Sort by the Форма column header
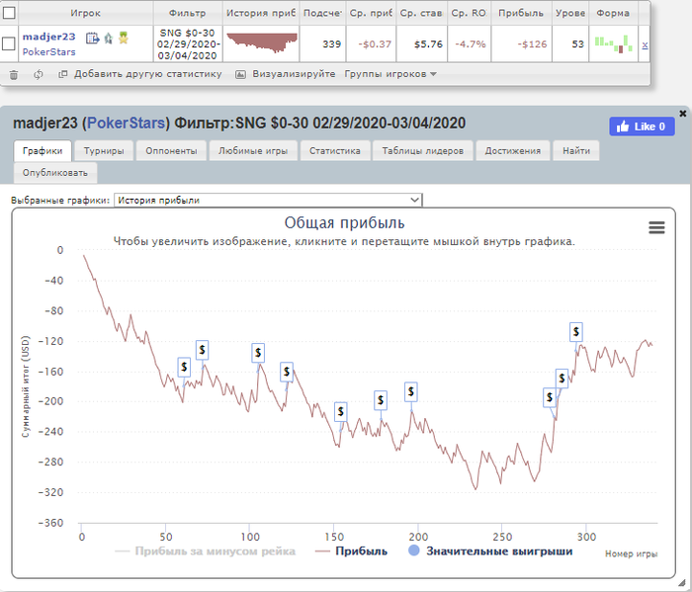692x592 pixels. (x=613, y=13)
